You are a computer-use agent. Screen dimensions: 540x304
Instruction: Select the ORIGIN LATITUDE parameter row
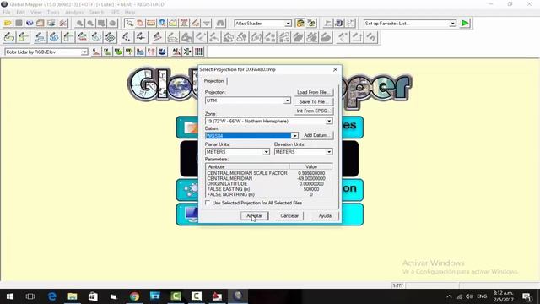click(x=269, y=184)
